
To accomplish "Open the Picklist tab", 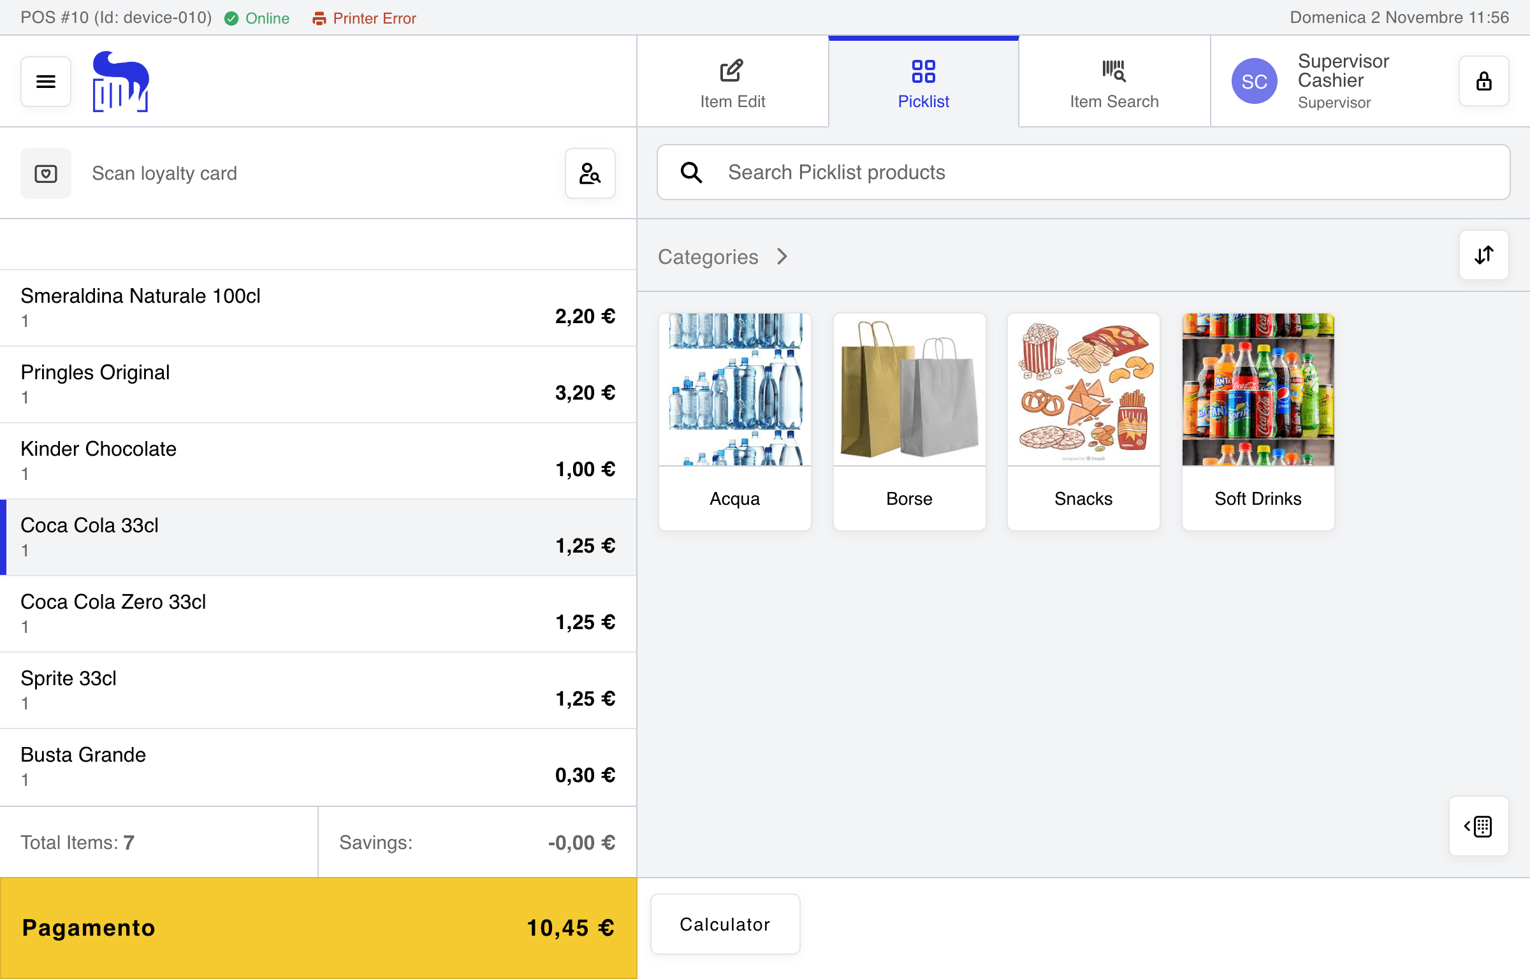I will tap(923, 82).
